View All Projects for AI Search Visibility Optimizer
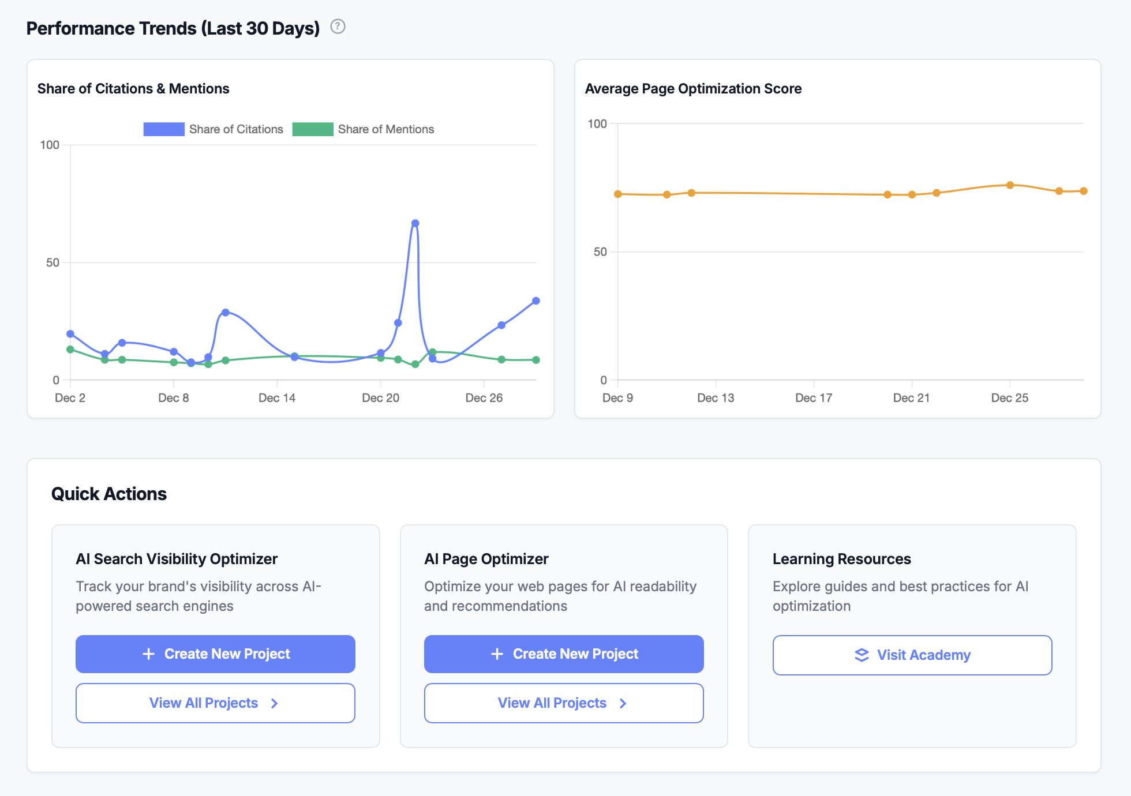The width and height of the screenshot is (1131, 796). click(x=215, y=703)
